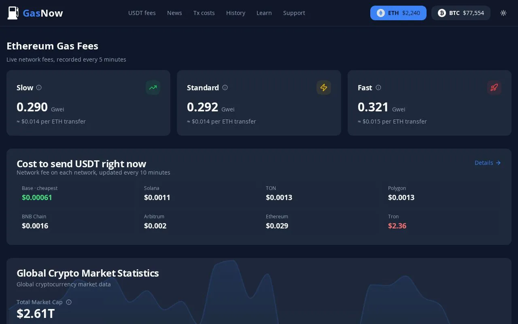518x324 pixels.
Task: Click the Arbitrum fee $0.002
Action: pyautogui.click(x=155, y=226)
